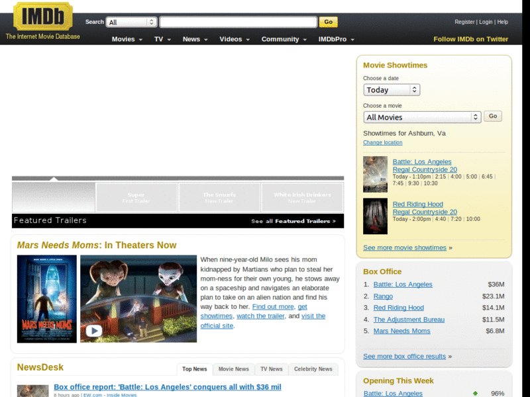The image size is (530, 397).
Task: Click the search Go button
Action: tap(328, 22)
